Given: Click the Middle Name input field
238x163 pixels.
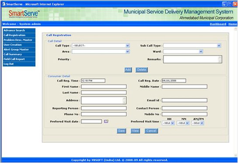Looking at the screenshot, I should pyautogui.click(x=185, y=87).
